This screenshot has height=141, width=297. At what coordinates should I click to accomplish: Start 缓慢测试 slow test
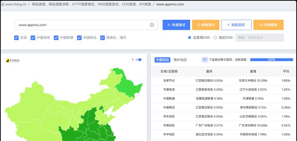tap(206, 25)
